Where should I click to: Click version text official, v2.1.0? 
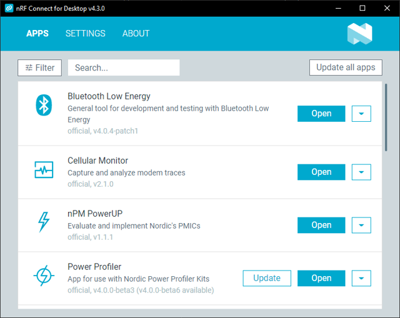(x=90, y=184)
